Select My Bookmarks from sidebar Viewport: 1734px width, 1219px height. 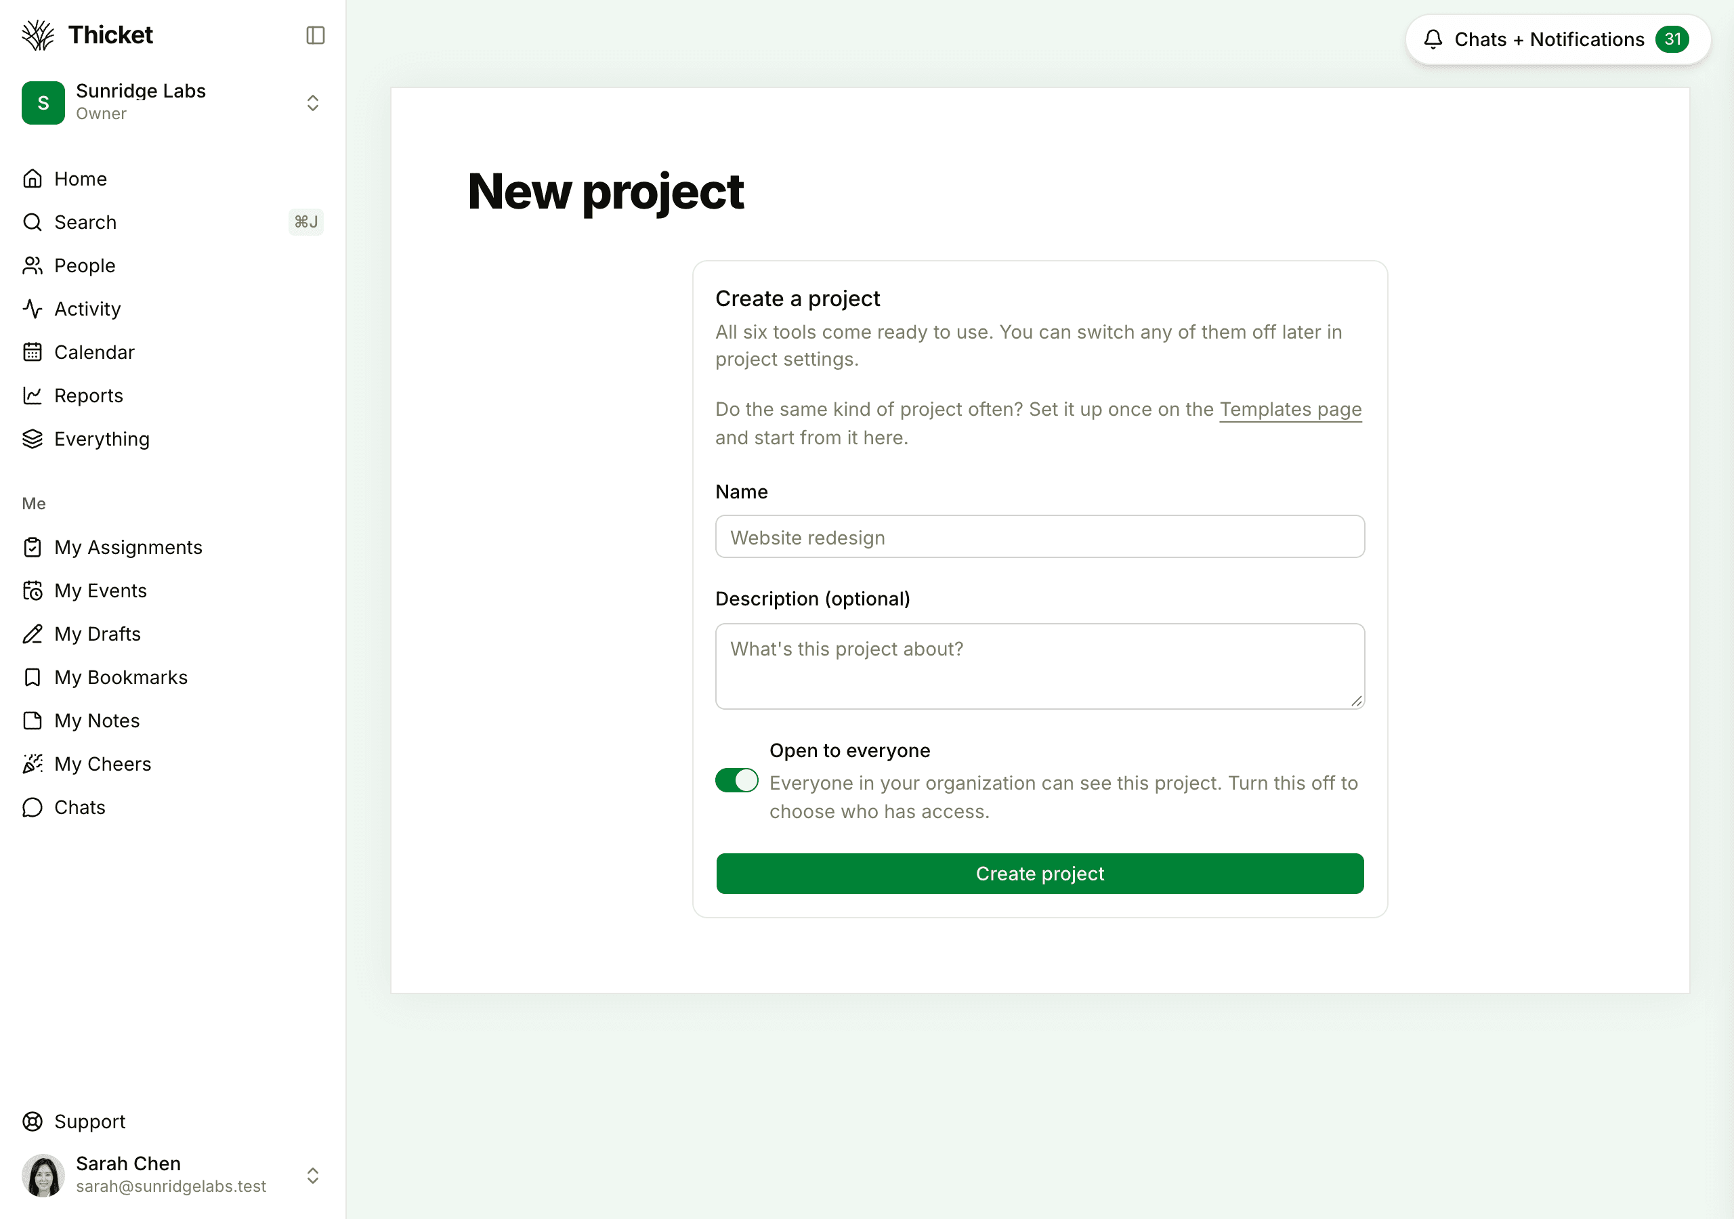pos(173,677)
